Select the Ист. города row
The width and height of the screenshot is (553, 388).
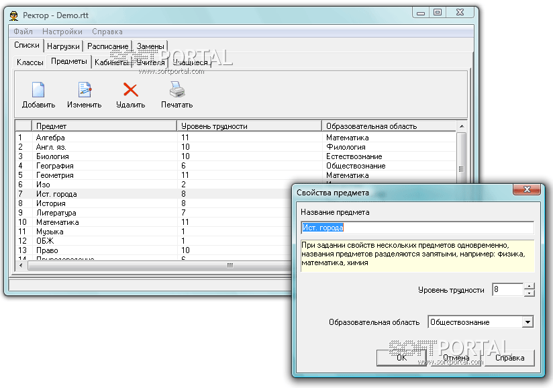pos(154,194)
